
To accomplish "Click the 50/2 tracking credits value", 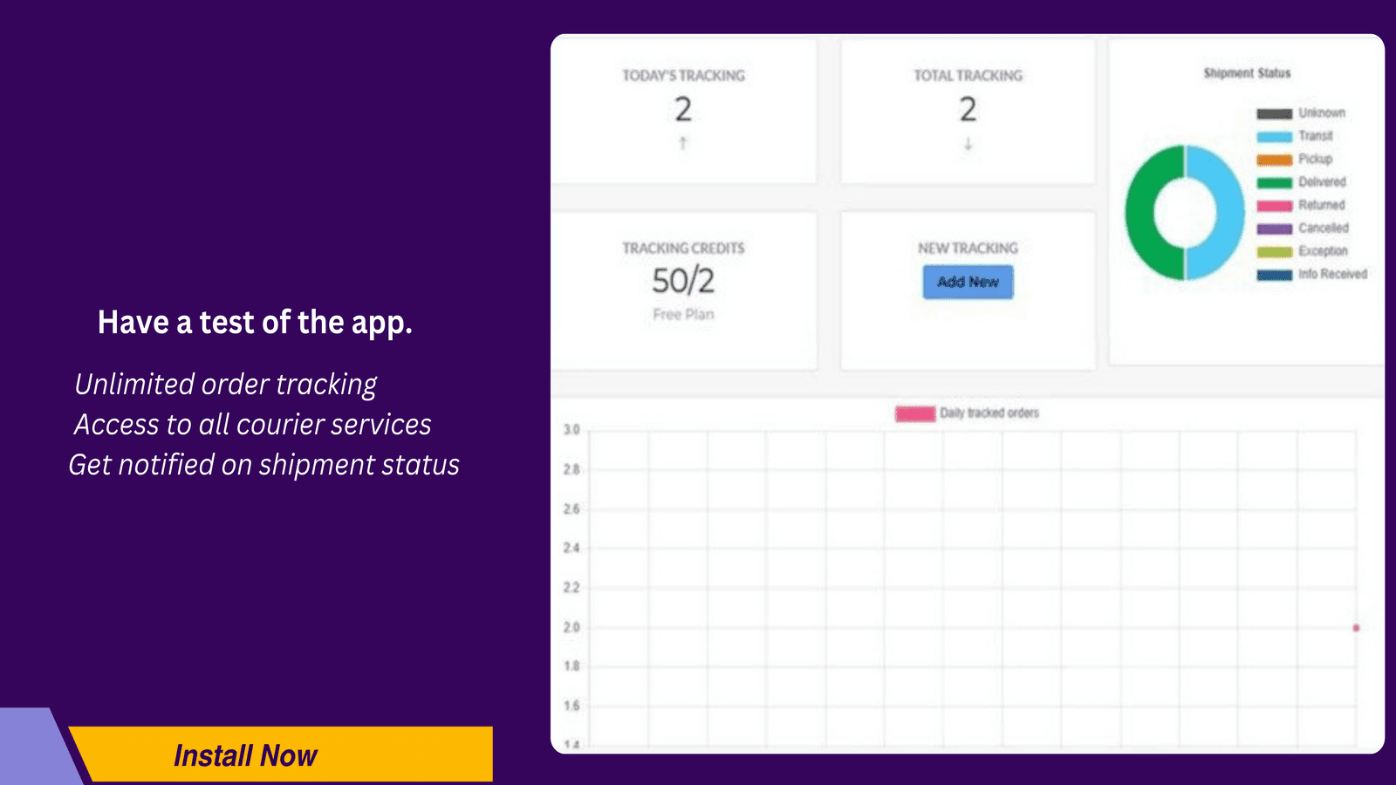I will click(683, 281).
